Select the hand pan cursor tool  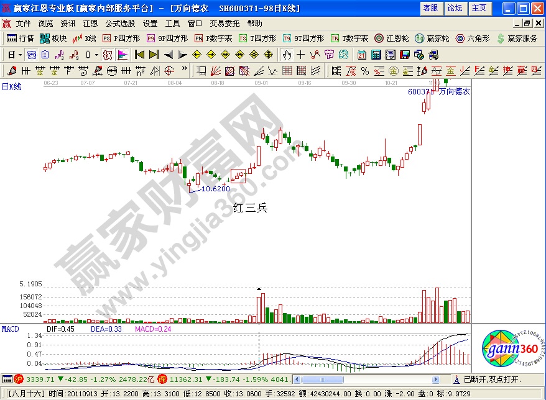tap(287, 55)
